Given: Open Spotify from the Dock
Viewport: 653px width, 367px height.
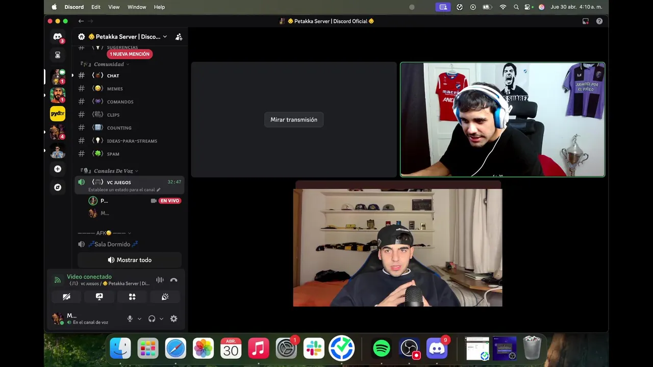Looking at the screenshot, I should click(x=382, y=349).
